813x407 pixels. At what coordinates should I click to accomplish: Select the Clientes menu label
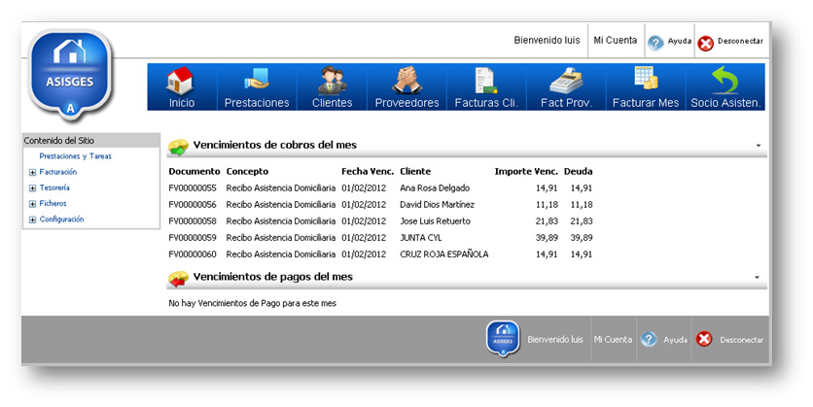[x=332, y=103]
